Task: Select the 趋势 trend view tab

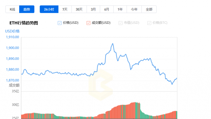Action: coord(27,9)
